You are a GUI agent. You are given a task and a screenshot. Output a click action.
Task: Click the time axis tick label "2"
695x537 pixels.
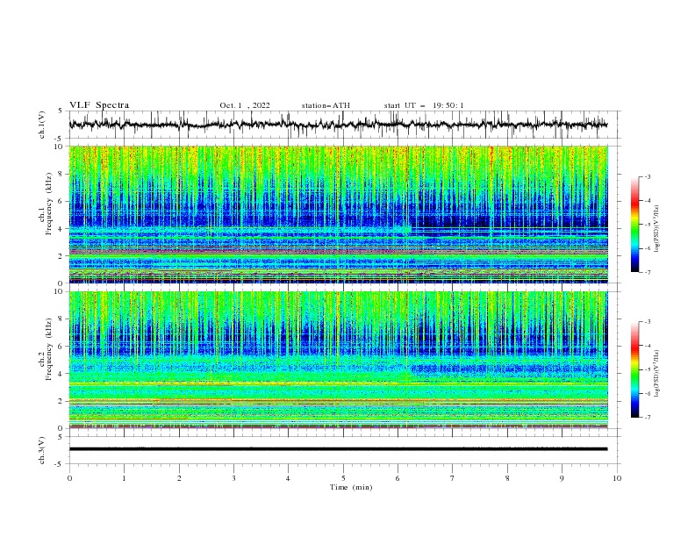tap(179, 478)
